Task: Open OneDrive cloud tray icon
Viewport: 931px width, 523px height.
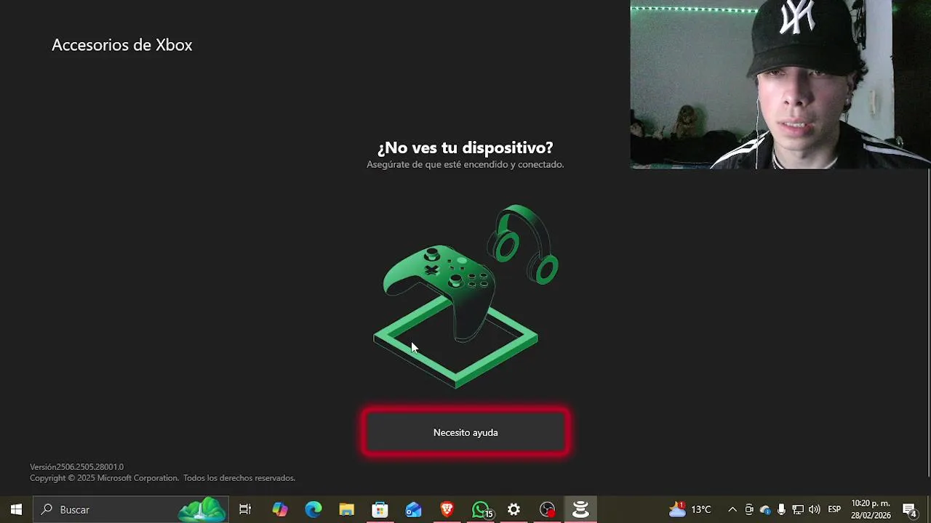Action: tap(765, 509)
